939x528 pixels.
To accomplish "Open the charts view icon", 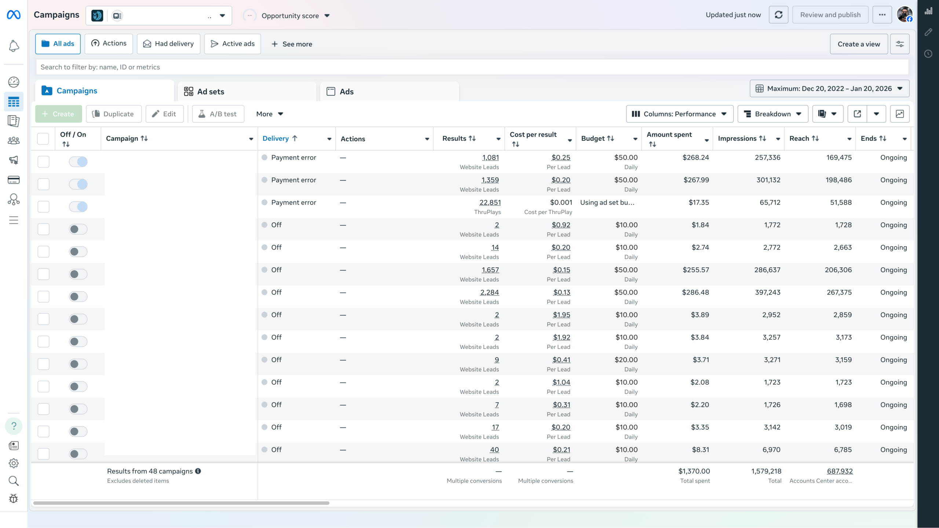I will [900, 114].
